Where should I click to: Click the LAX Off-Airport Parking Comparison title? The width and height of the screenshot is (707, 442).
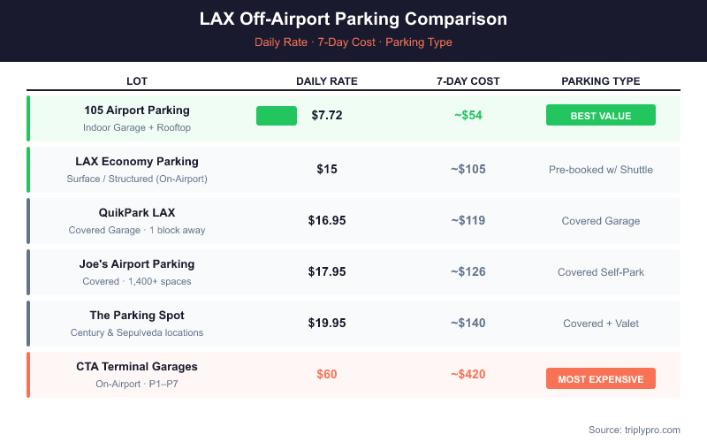(x=353, y=19)
